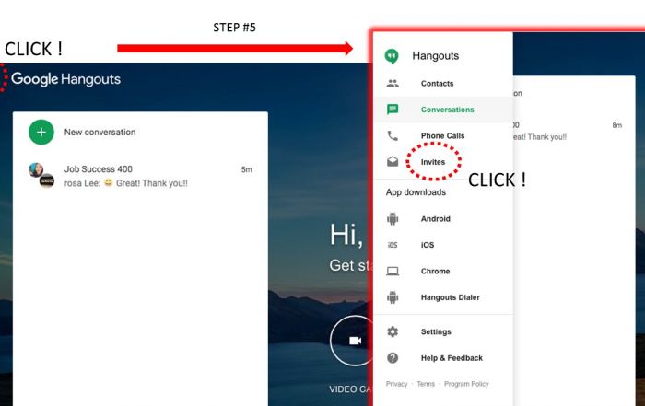Click the Phone Calls handset icon
This screenshot has width=645, height=406.
coord(393,135)
